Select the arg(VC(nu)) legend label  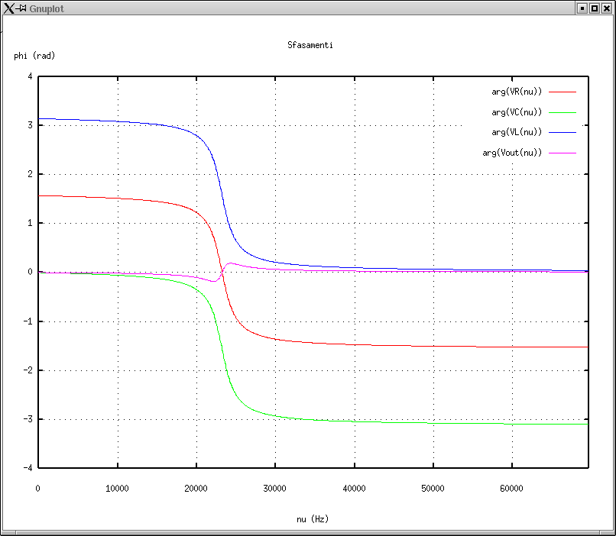point(517,112)
